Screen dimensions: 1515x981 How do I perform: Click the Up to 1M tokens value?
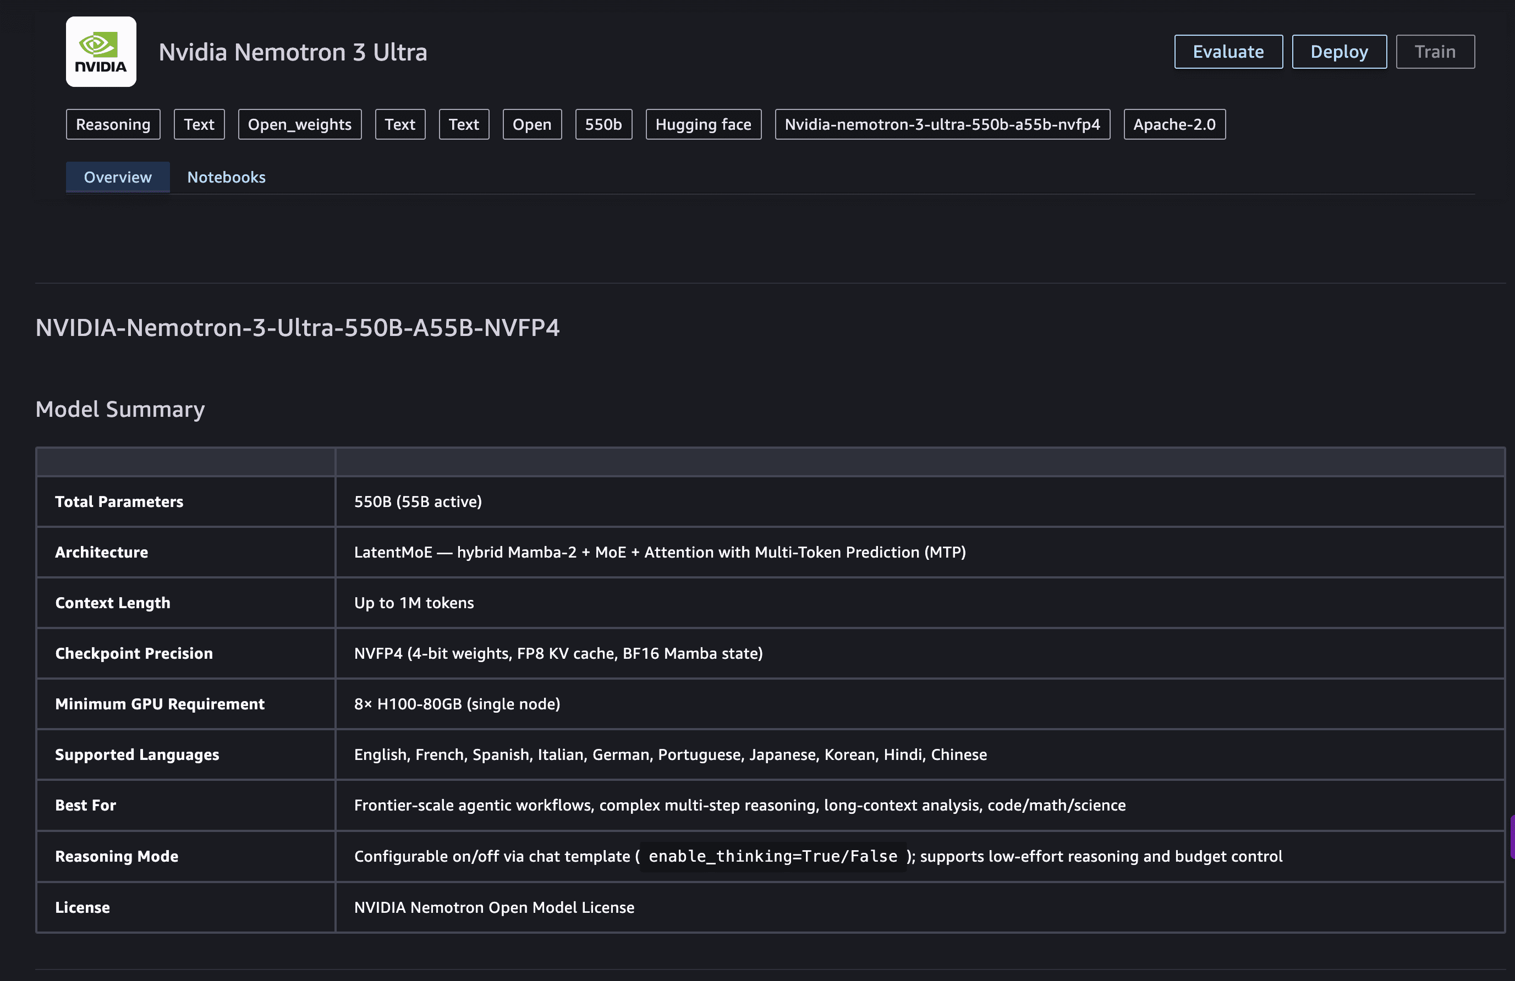coord(414,603)
